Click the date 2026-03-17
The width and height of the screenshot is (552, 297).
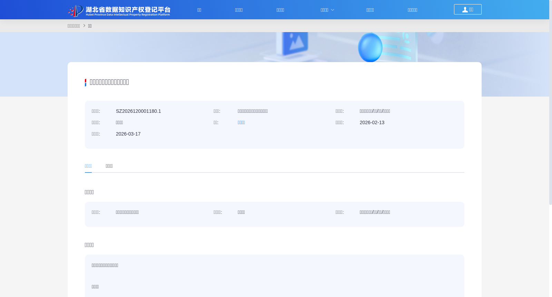[x=128, y=134]
